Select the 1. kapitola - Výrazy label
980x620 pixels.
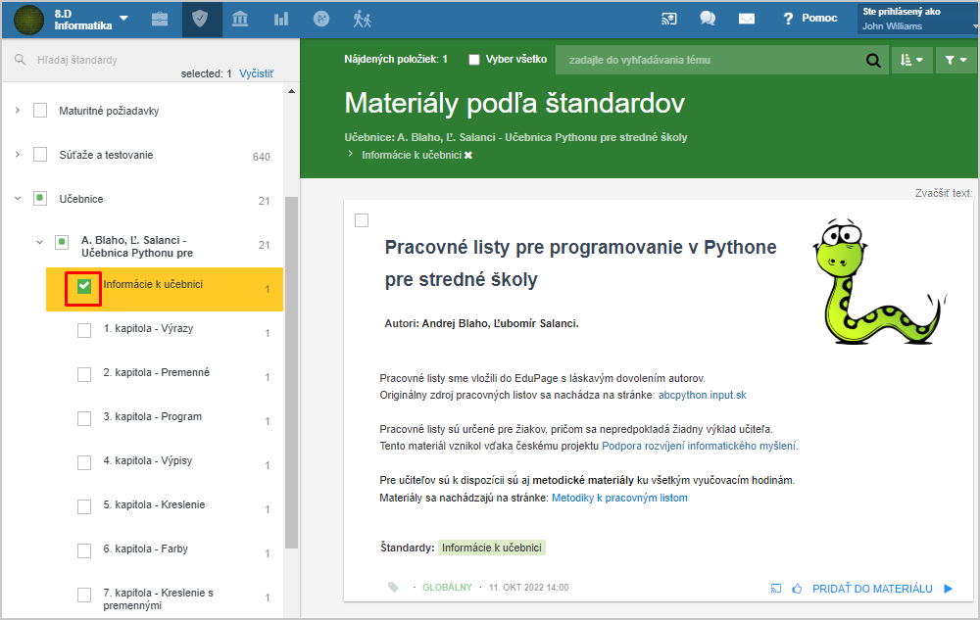148,328
